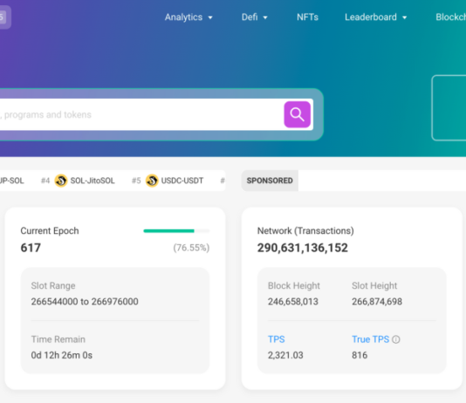Click the USDC-USDT pair coin icon
This screenshot has width=466, height=403.
pyautogui.click(x=152, y=181)
